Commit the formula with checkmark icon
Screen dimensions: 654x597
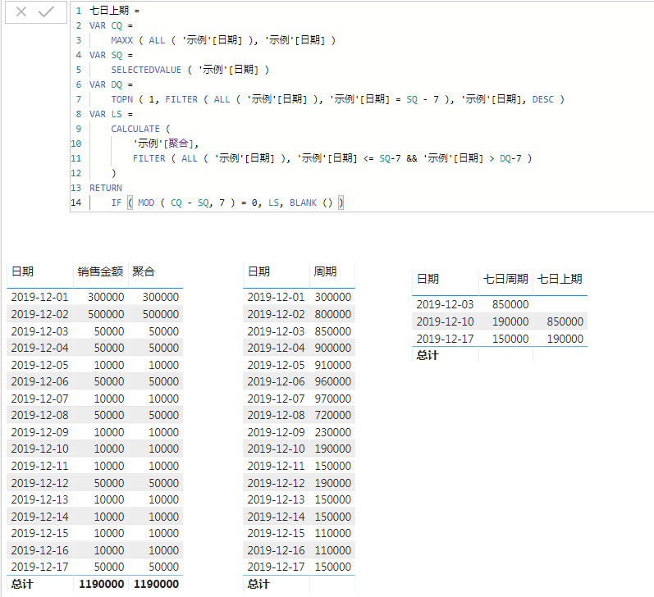click(46, 11)
